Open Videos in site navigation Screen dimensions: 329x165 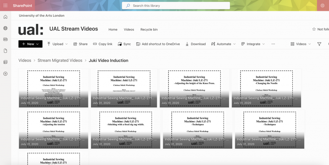pyautogui.click(x=129, y=29)
